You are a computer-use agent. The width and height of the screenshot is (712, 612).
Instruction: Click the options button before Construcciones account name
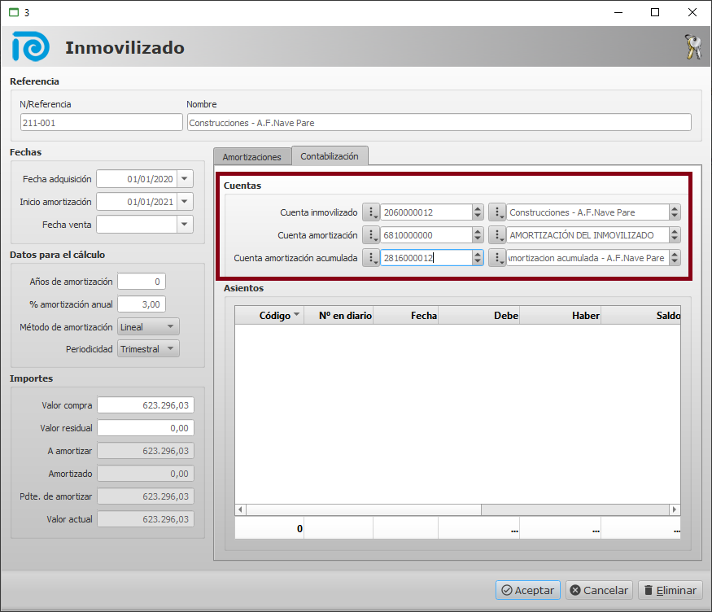[497, 212]
